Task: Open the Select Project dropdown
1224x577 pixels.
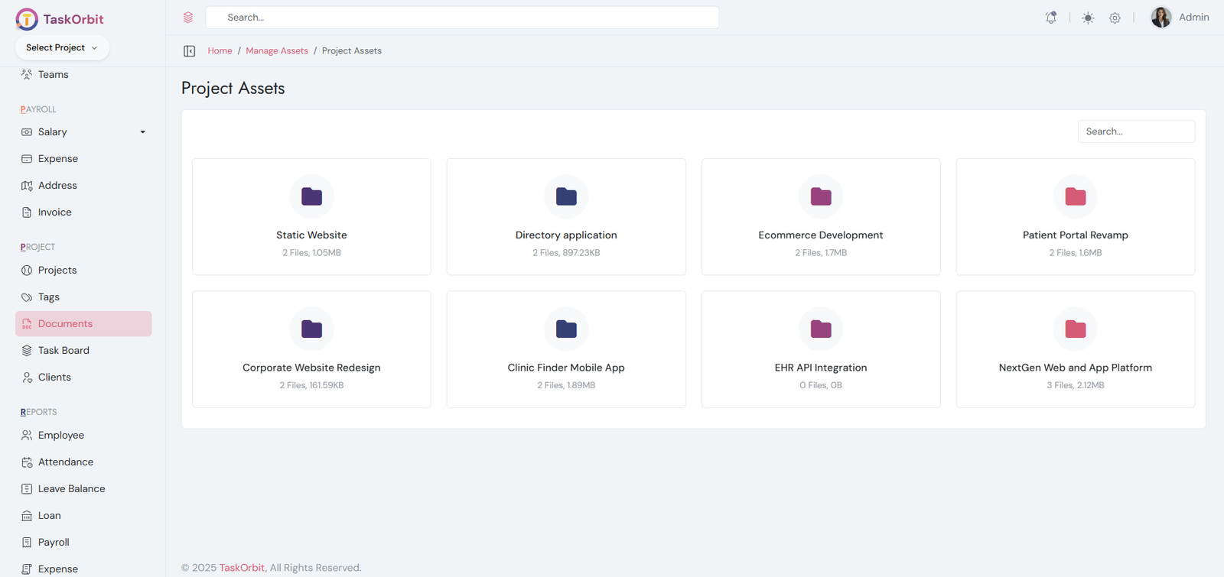Action: (x=62, y=47)
